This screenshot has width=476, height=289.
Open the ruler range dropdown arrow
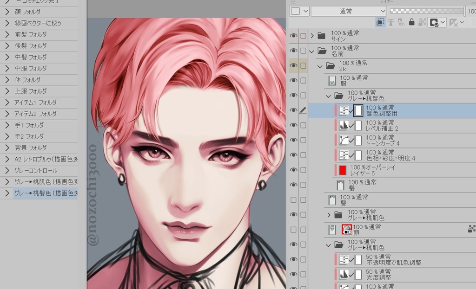coord(462,22)
